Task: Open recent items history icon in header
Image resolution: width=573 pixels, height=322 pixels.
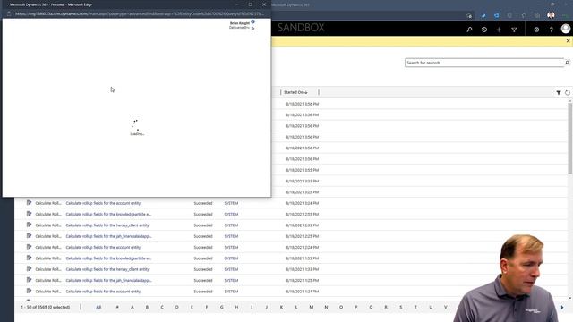Action: (x=484, y=30)
